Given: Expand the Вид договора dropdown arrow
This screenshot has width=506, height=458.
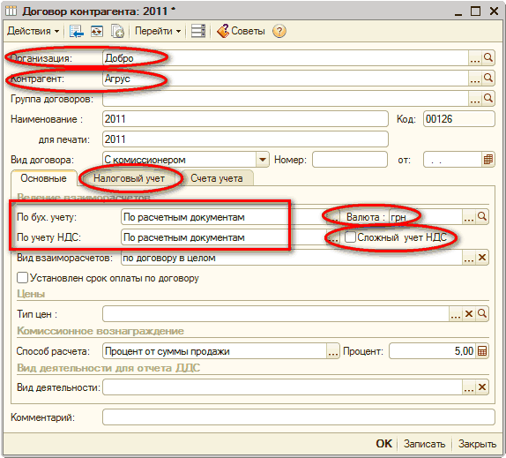Looking at the screenshot, I should click(x=263, y=160).
